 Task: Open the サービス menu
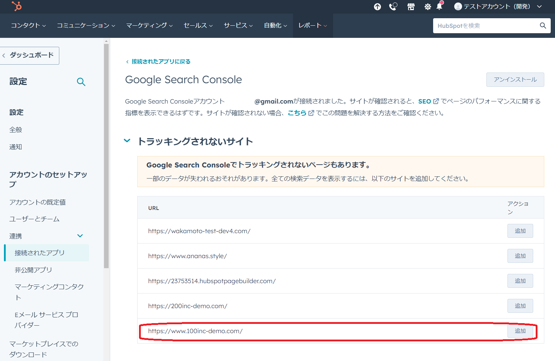point(238,25)
